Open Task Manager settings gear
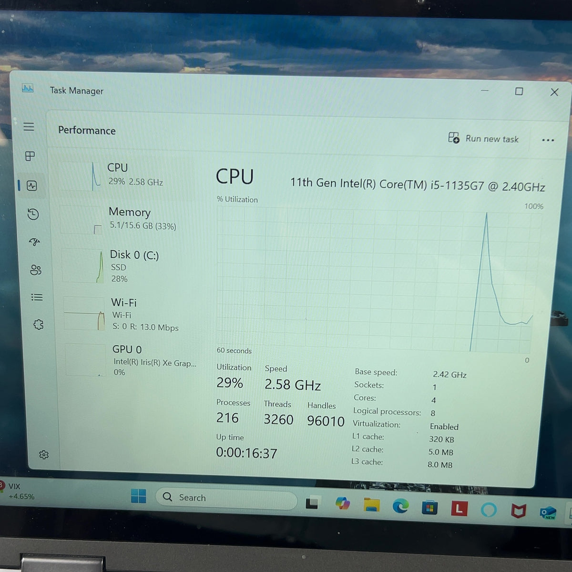The image size is (572, 572). (x=44, y=455)
